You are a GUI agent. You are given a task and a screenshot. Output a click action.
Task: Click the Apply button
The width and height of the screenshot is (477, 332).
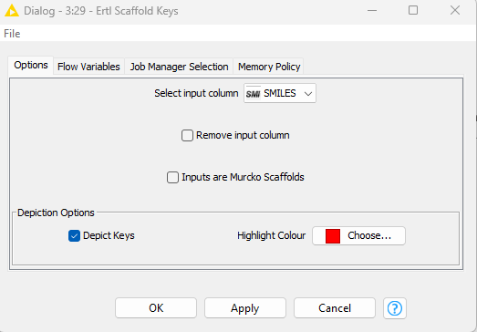[245, 308]
